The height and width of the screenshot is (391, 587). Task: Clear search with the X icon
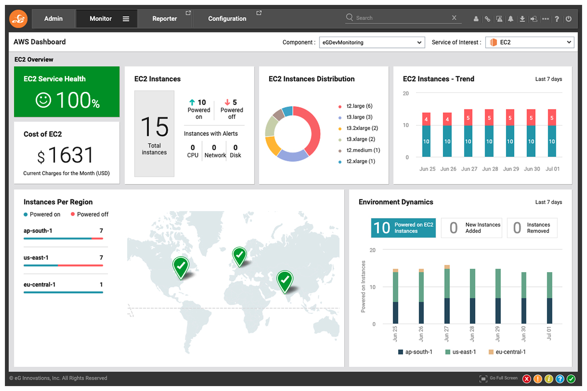(x=454, y=18)
